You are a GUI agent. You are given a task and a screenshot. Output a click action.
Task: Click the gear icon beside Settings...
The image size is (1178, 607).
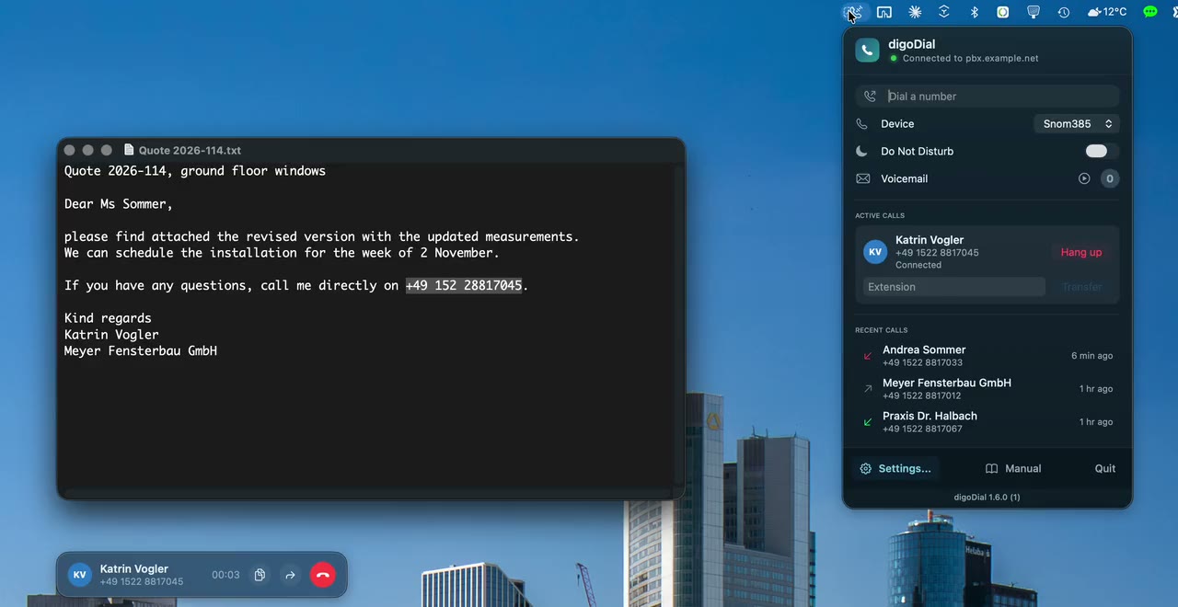[865, 468]
